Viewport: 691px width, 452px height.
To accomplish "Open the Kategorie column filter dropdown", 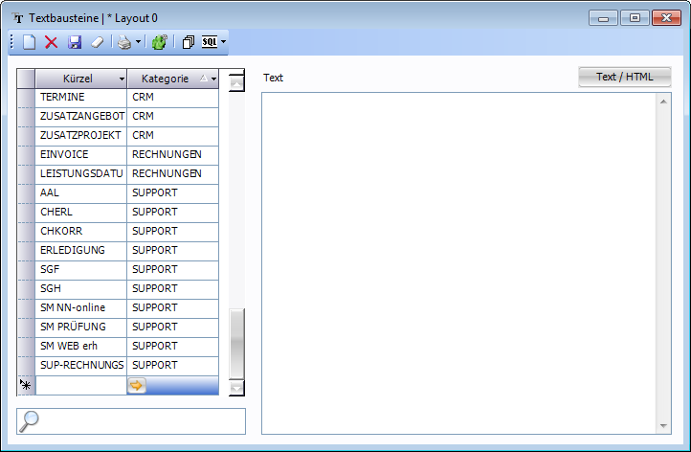I will tap(213, 79).
